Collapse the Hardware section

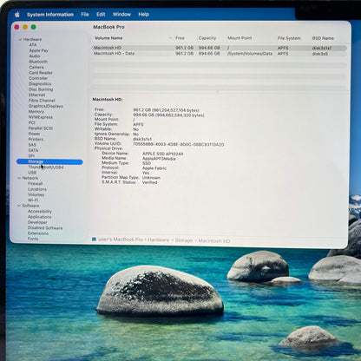point(20,39)
